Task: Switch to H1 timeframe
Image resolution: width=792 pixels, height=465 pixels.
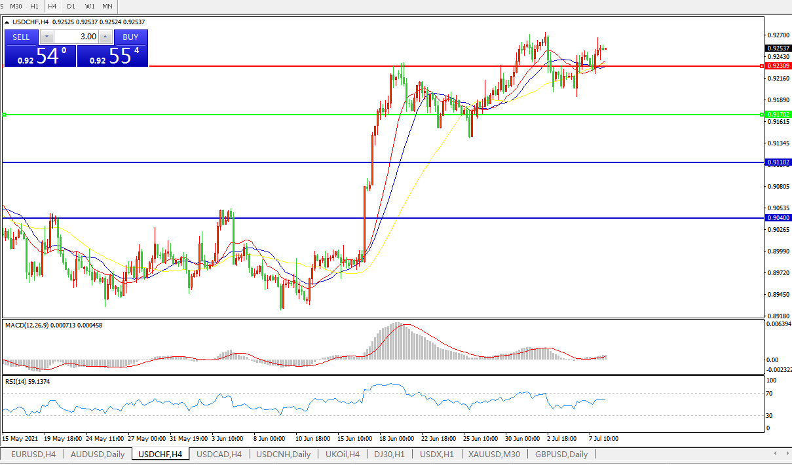Action: [x=35, y=6]
